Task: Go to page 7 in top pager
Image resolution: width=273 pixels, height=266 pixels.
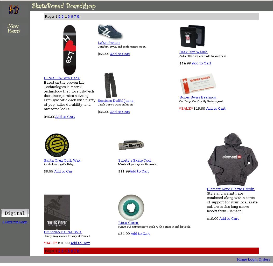Action: (x=75, y=17)
